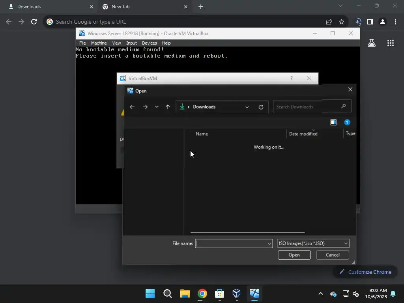Bookmark this tab with star icon

(342, 22)
